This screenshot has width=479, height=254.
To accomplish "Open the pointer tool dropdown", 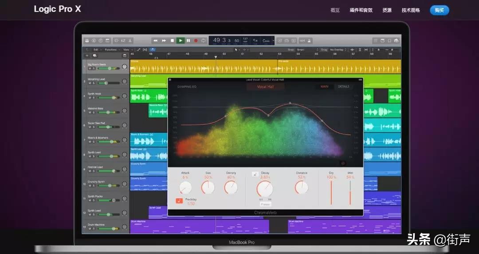I will 237,50.
